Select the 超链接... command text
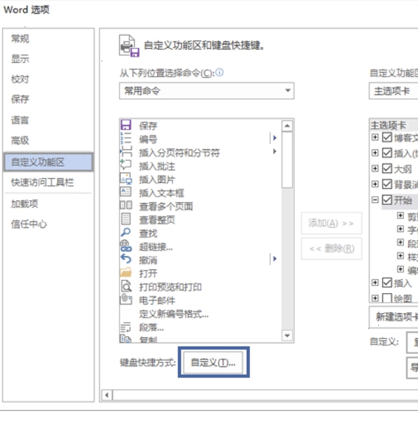Screen dimensions: 418x421 (156, 246)
